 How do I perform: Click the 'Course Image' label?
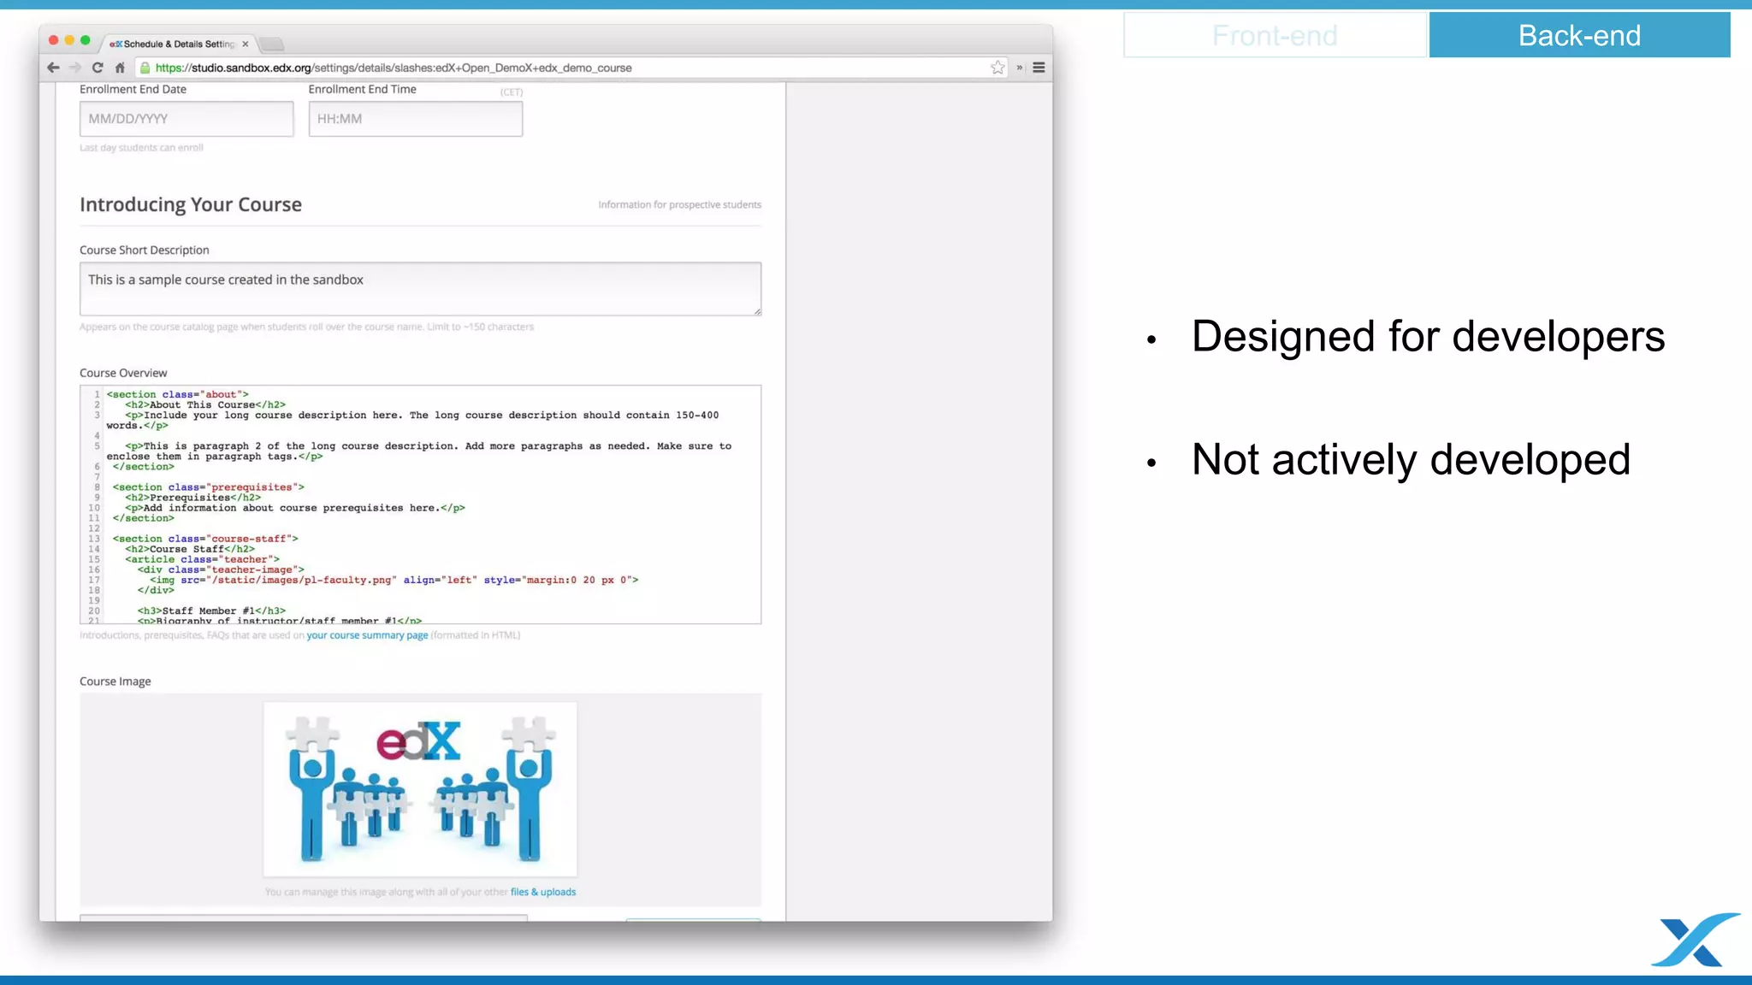(x=115, y=681)
